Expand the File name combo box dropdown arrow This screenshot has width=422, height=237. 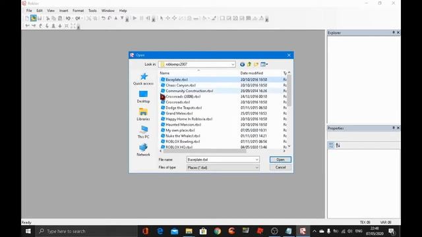tap(256, 159)
